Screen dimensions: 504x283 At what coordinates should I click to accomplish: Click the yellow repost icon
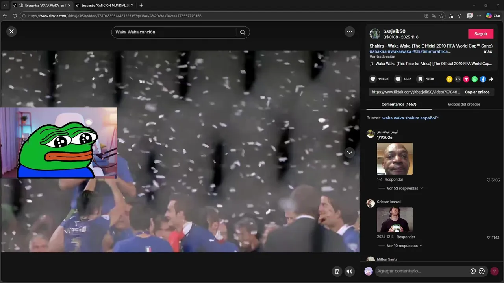(x=449, y=79)
